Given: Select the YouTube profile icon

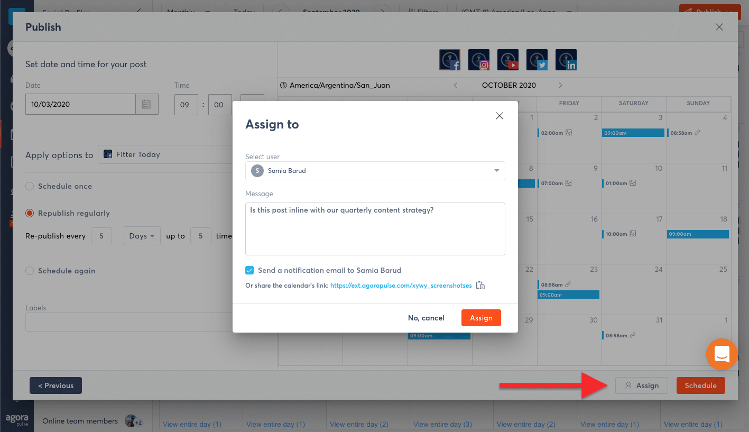Looking at the screenshot, I should pos(507,60).
